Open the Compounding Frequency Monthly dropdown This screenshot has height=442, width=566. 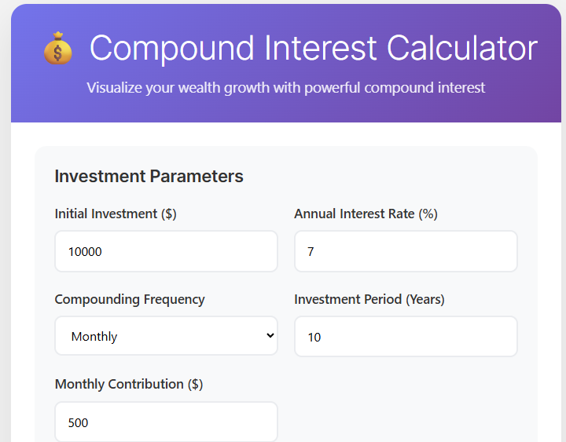coord(166,336)
